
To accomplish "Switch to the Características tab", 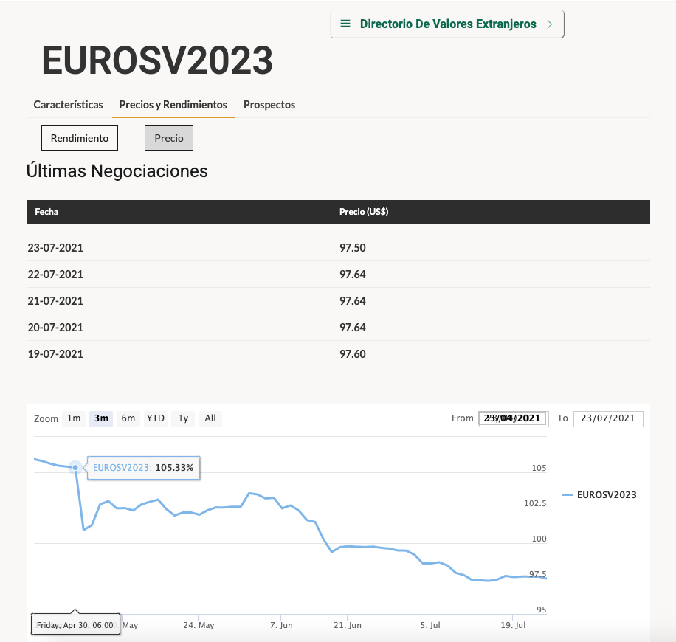I will 68,105.
